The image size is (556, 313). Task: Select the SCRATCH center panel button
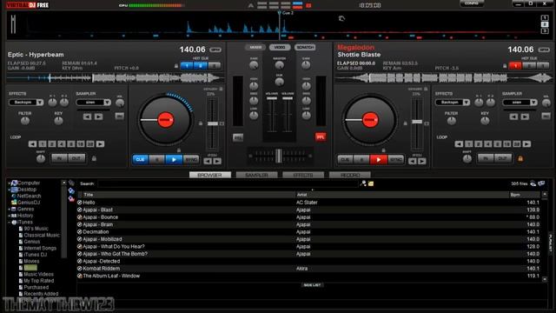(x=305, y=47)
